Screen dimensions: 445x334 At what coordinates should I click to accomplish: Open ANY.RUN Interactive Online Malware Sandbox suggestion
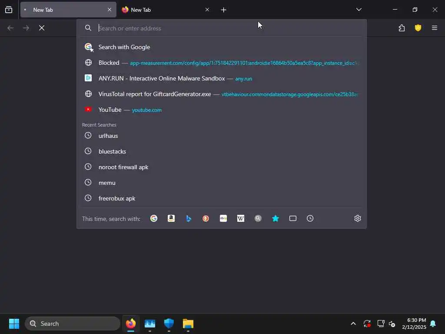pos(221,78)
